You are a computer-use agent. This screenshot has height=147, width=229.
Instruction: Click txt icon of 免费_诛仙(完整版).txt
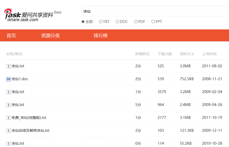(9, 118)
